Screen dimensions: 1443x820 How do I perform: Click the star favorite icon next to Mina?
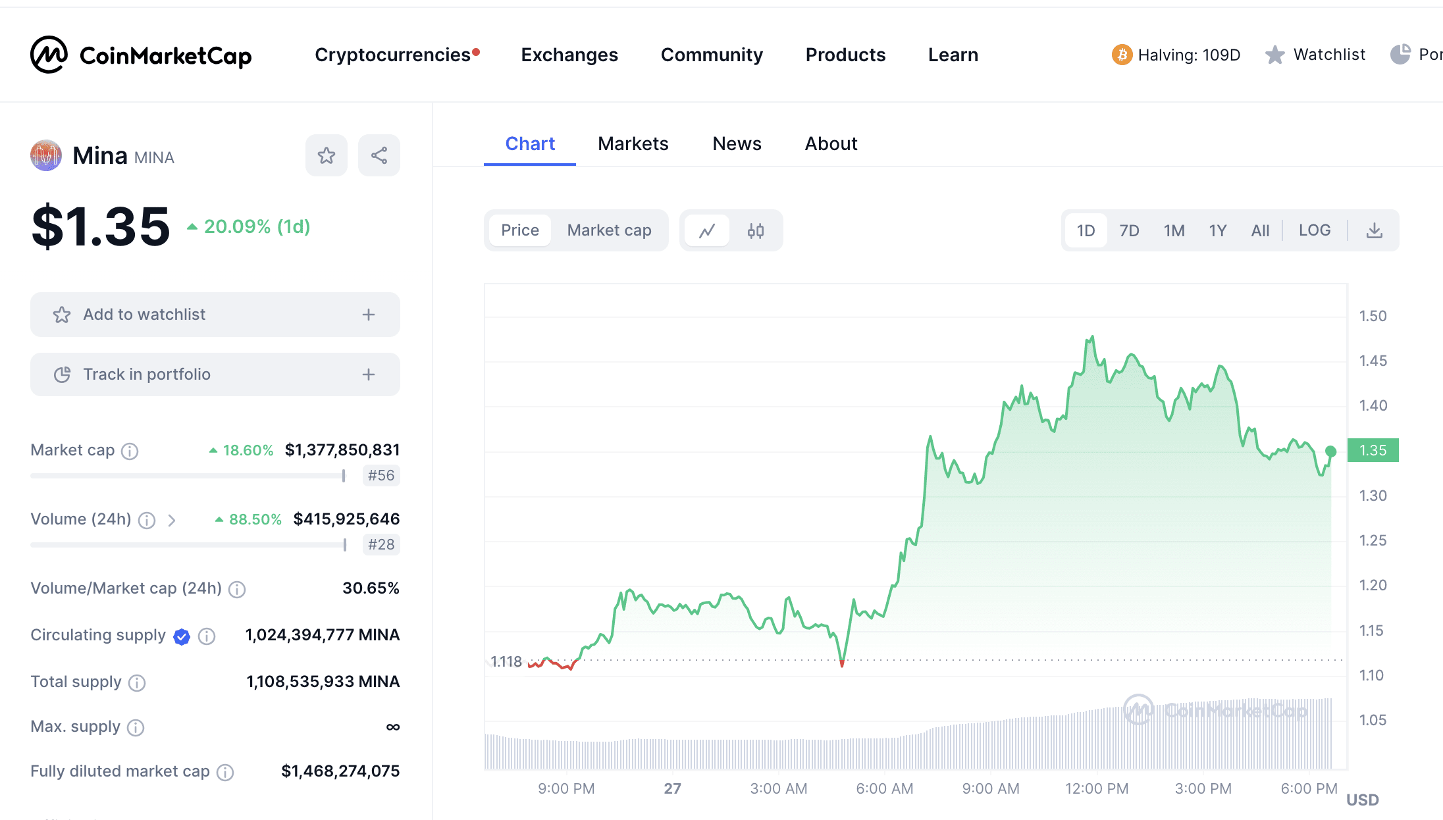coord(326,155)
